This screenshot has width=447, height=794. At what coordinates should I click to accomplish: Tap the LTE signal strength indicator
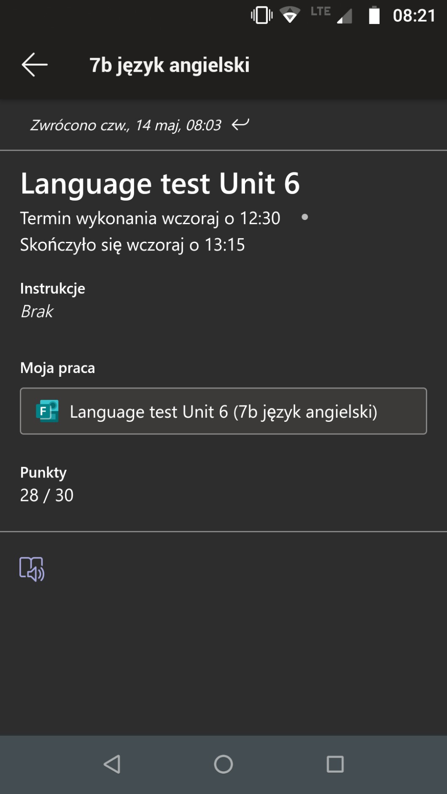pyautogui.click(x=345, y=15)
